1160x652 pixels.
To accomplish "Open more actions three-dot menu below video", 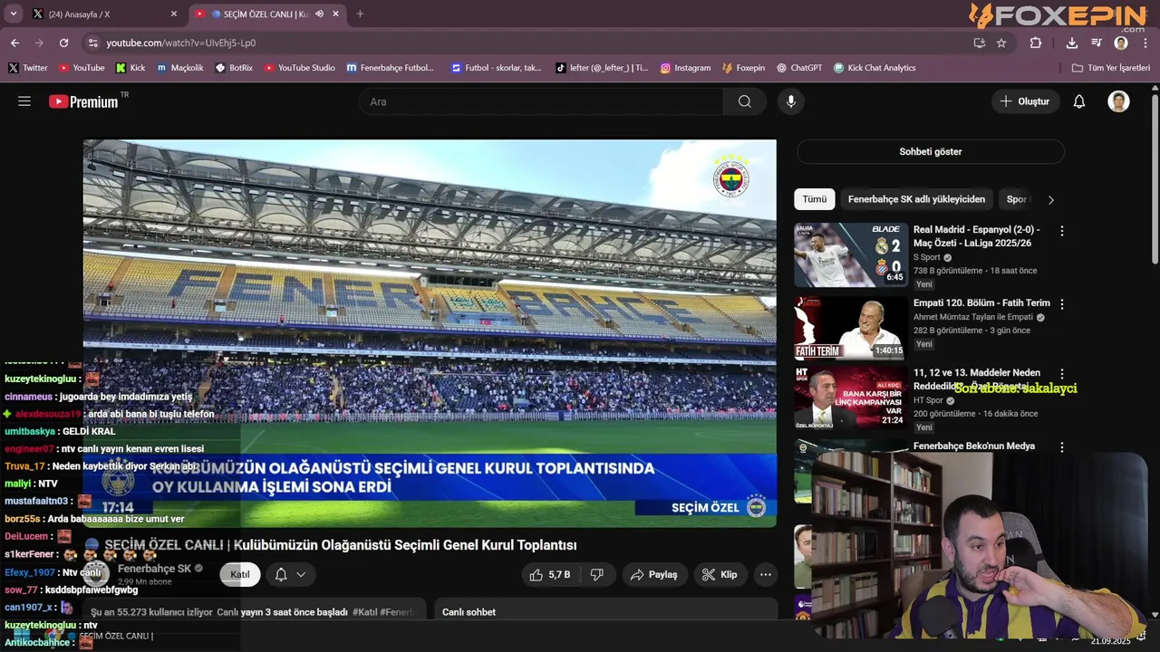I will point(766,574).
